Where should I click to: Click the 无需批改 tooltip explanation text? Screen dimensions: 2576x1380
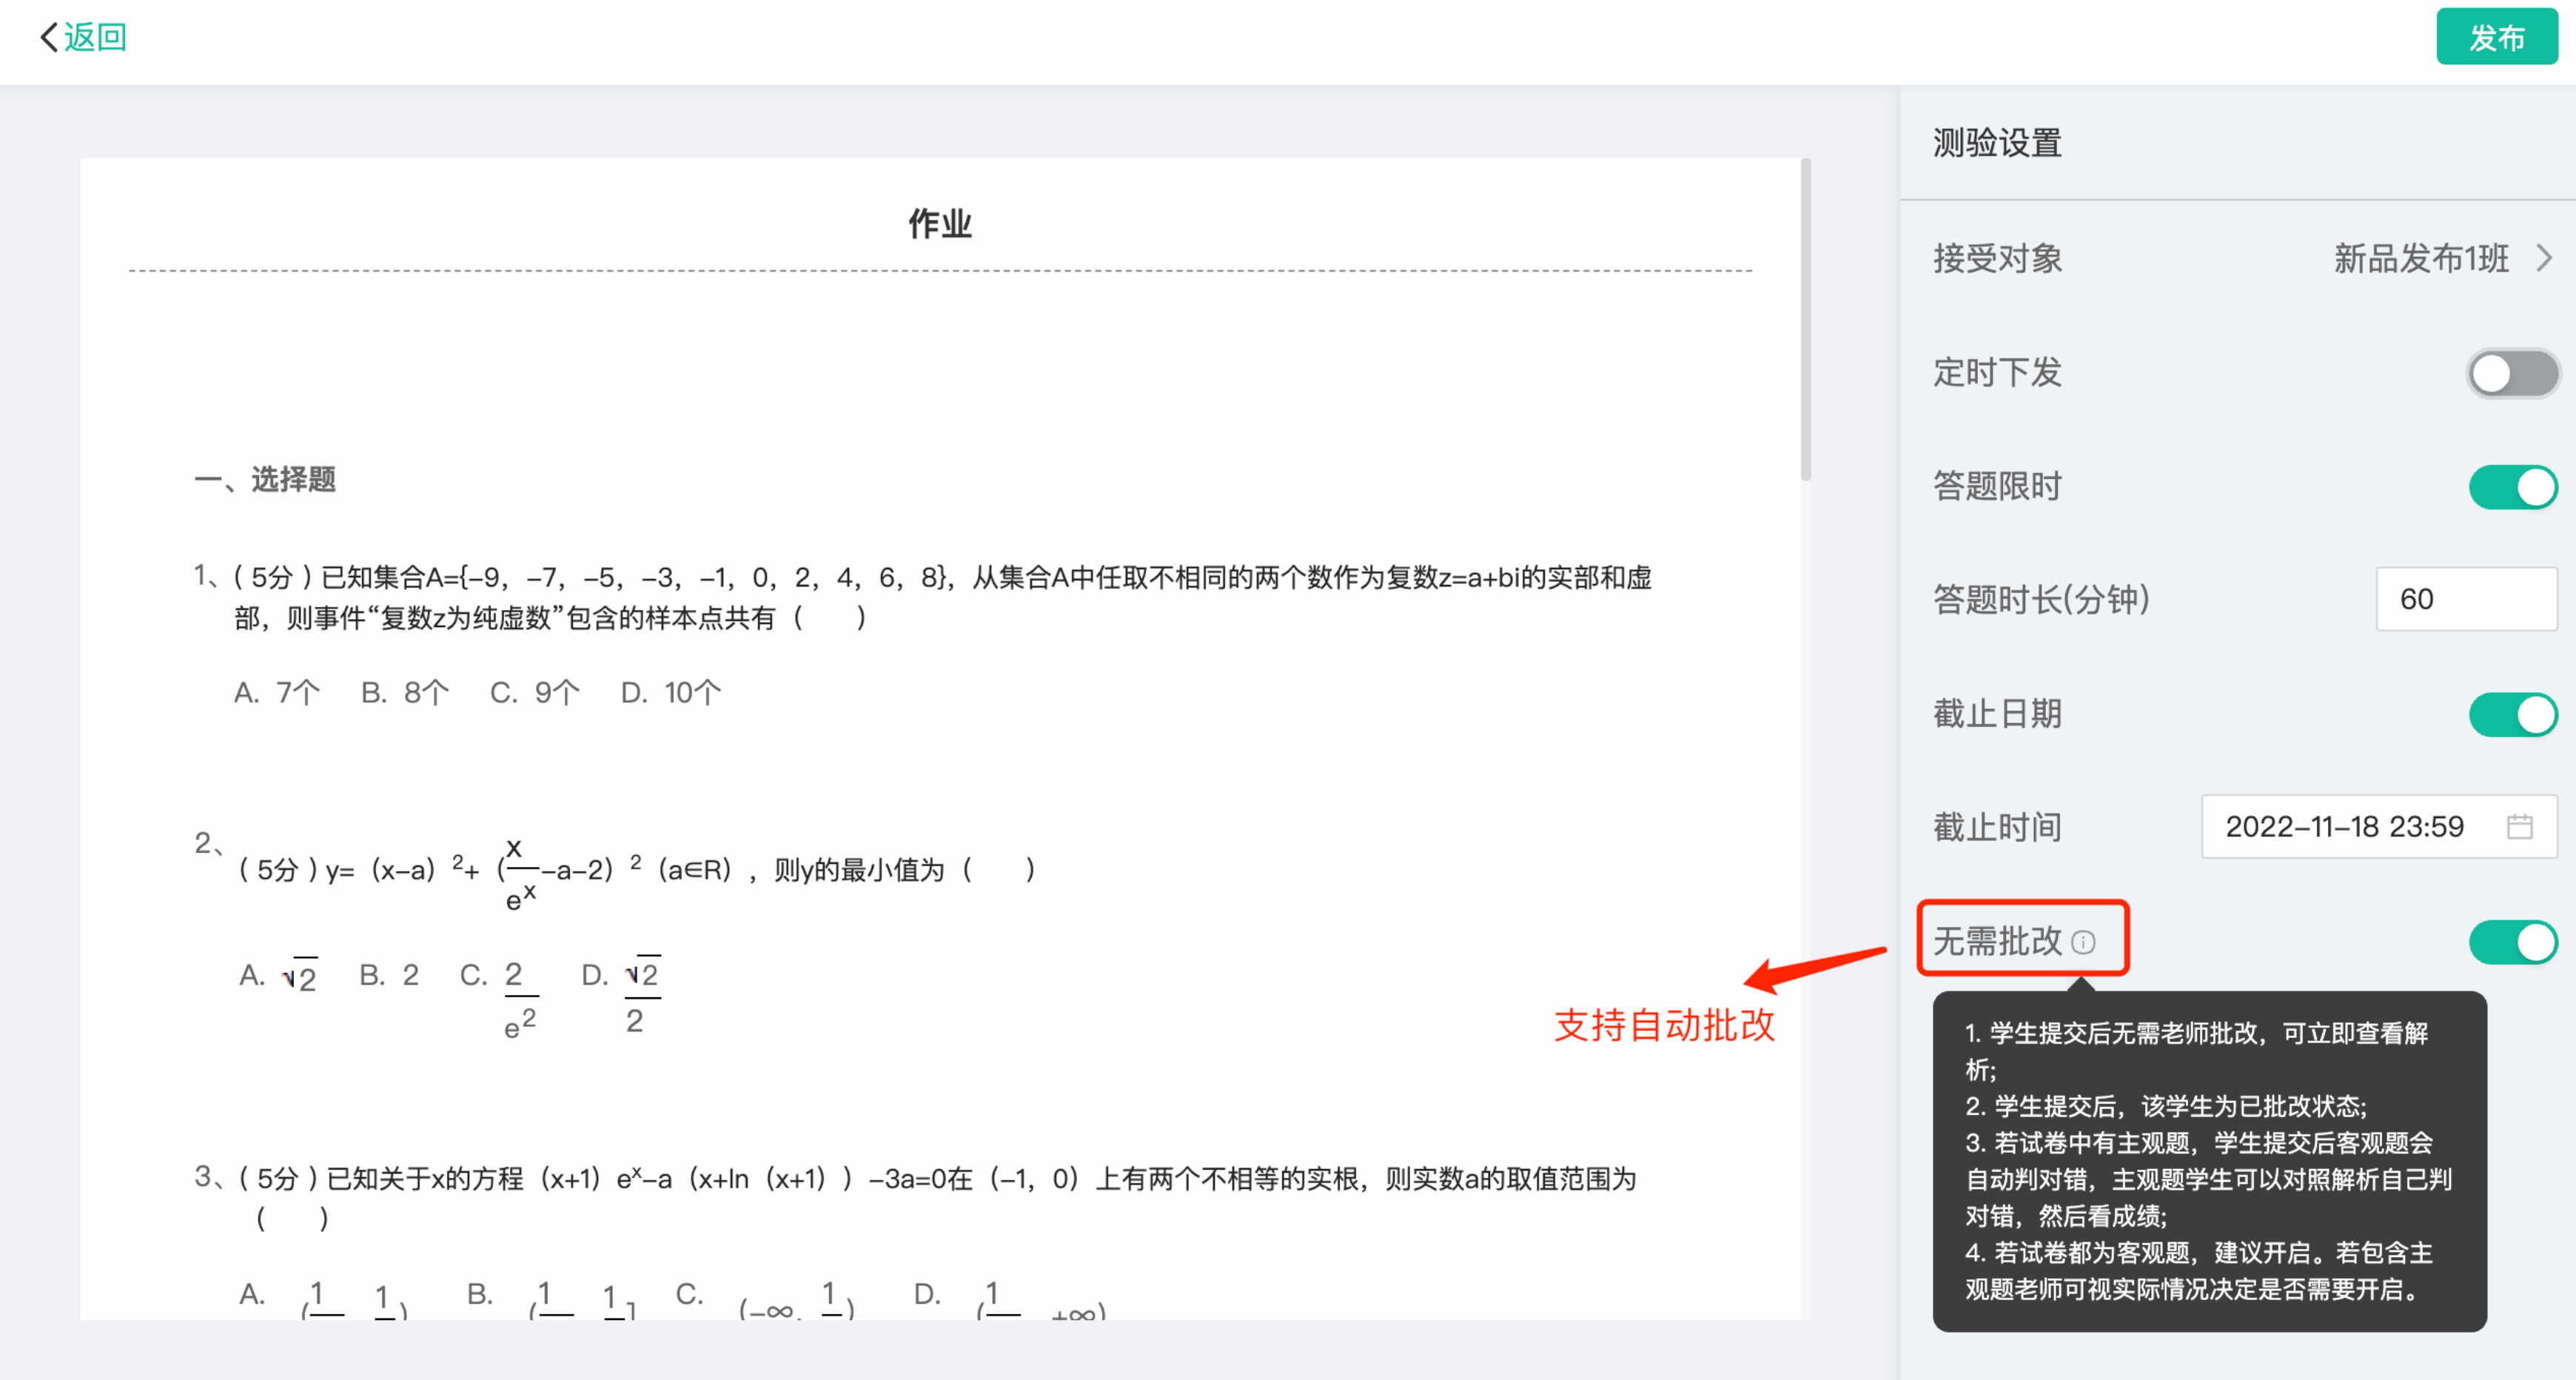click(2209, 1161)
